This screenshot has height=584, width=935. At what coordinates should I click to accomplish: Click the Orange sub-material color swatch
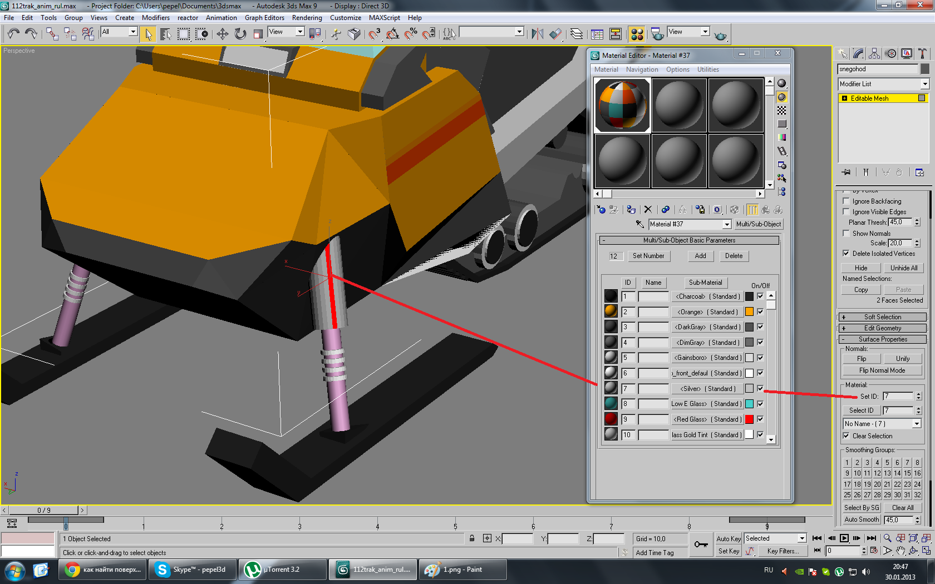click(749, 312)
